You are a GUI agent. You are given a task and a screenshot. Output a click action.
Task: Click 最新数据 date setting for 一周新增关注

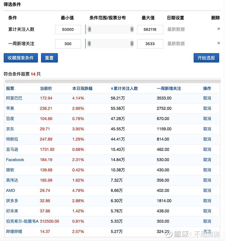pos(176,44)
